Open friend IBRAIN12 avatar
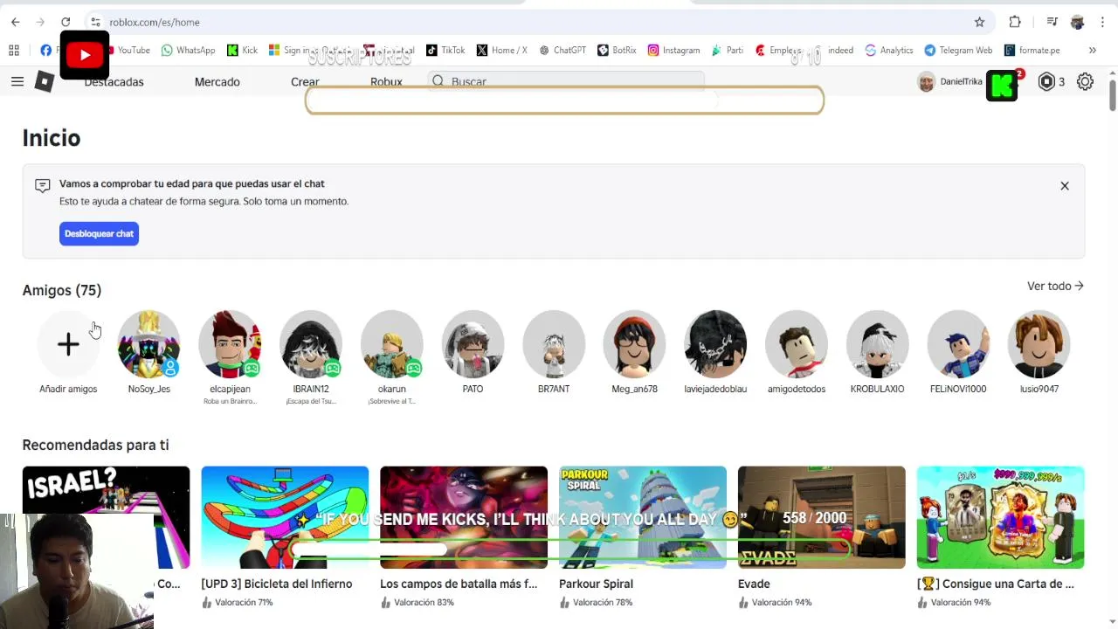The image size is (1118, 629). (x=311, y=344)
